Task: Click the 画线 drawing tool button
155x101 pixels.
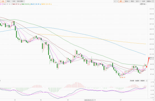Action: pos(132,1)
